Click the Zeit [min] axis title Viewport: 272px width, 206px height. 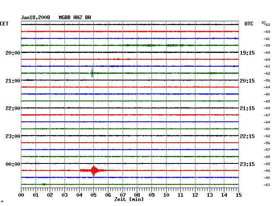point(129,199)
